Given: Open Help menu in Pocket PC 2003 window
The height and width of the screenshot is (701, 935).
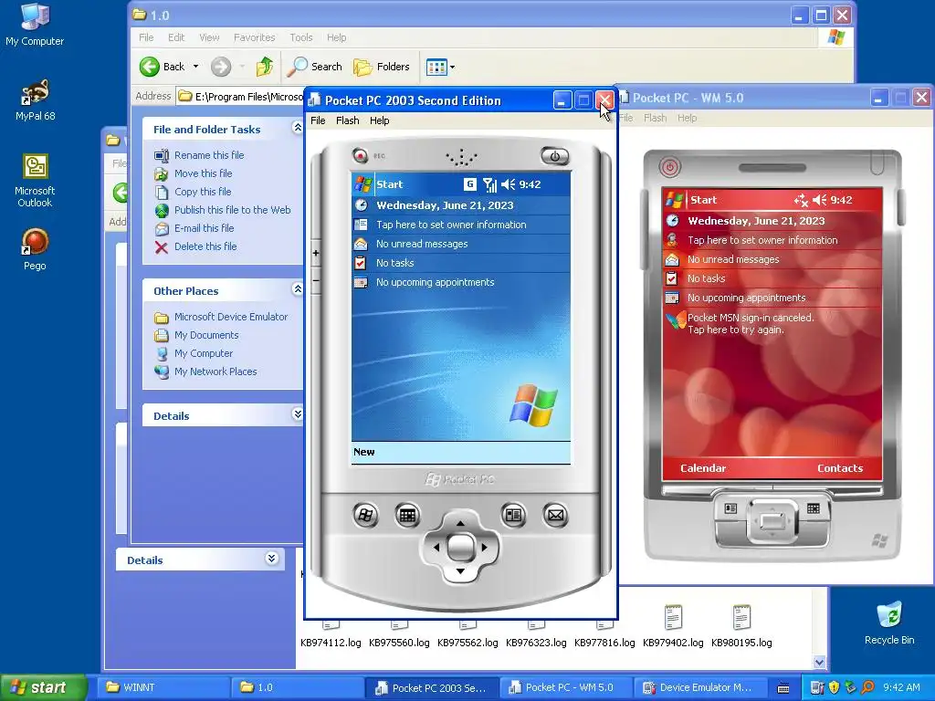Looking at the screenshot, I should pos(379,120).
